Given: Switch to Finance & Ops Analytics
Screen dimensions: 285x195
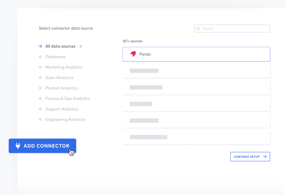Looking at the screenshot, I should pos(67,99).
